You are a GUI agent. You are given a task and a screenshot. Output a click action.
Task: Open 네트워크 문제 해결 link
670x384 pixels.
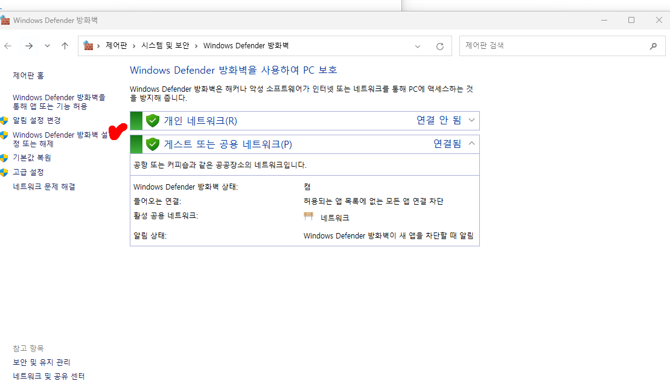tap(44, 187)
